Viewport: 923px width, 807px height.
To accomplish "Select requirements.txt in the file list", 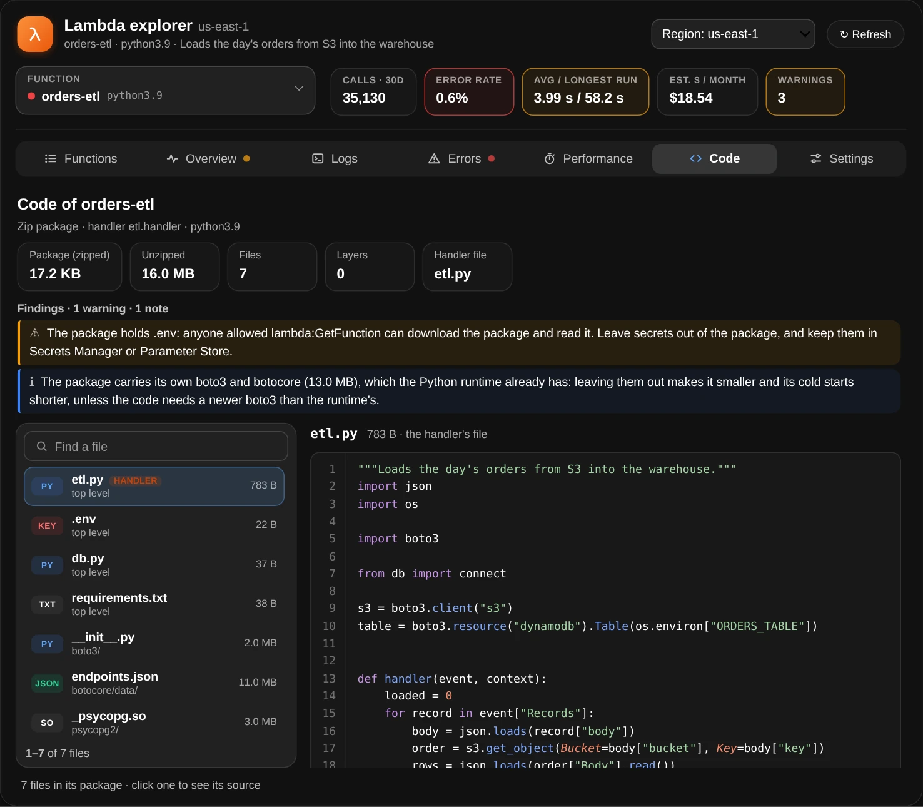I will click(154, 604).
